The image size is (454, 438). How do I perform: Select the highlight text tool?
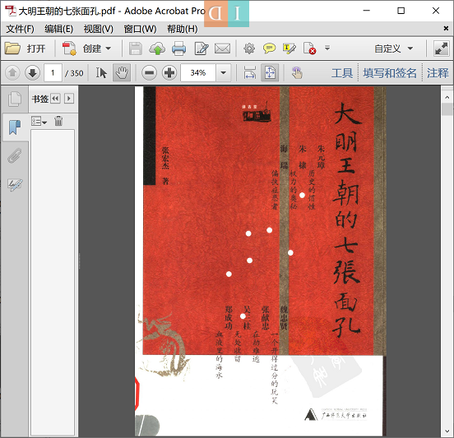coord(290,48)
